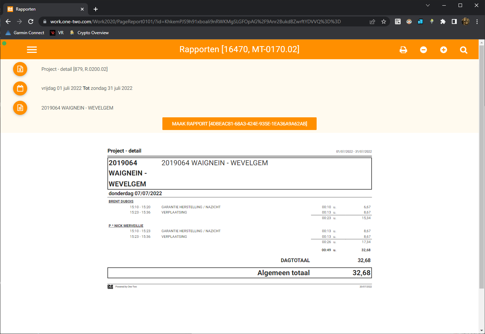The width and height of the screenshot is (485, 334).
Task: Open the Extensions puzzle-piece menu
Action: click(x=443, y=21)
